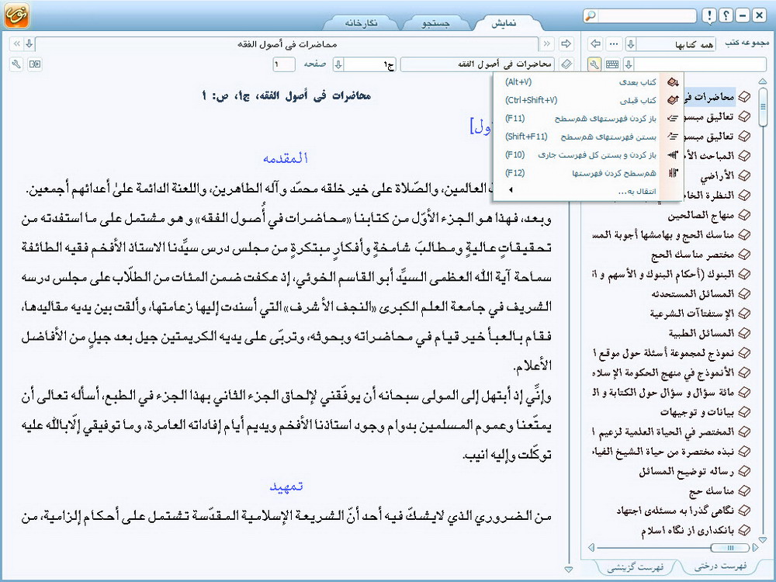Click the book list horizontal scrollbar thumb
776x582 pixels.
pos(729,547)
